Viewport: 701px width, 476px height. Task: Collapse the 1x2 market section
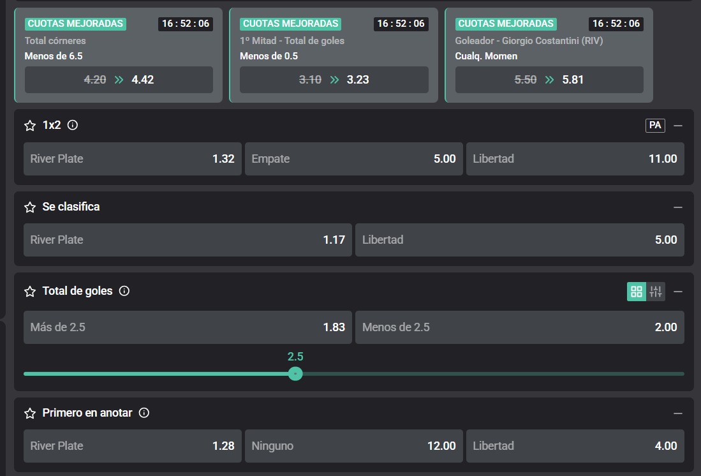point(678,126)
